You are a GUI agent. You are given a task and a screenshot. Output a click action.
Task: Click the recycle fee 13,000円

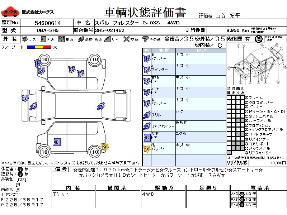coord(278,163)
